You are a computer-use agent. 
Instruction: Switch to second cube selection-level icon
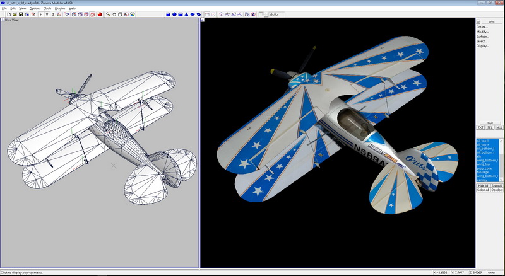click(80, 14)
